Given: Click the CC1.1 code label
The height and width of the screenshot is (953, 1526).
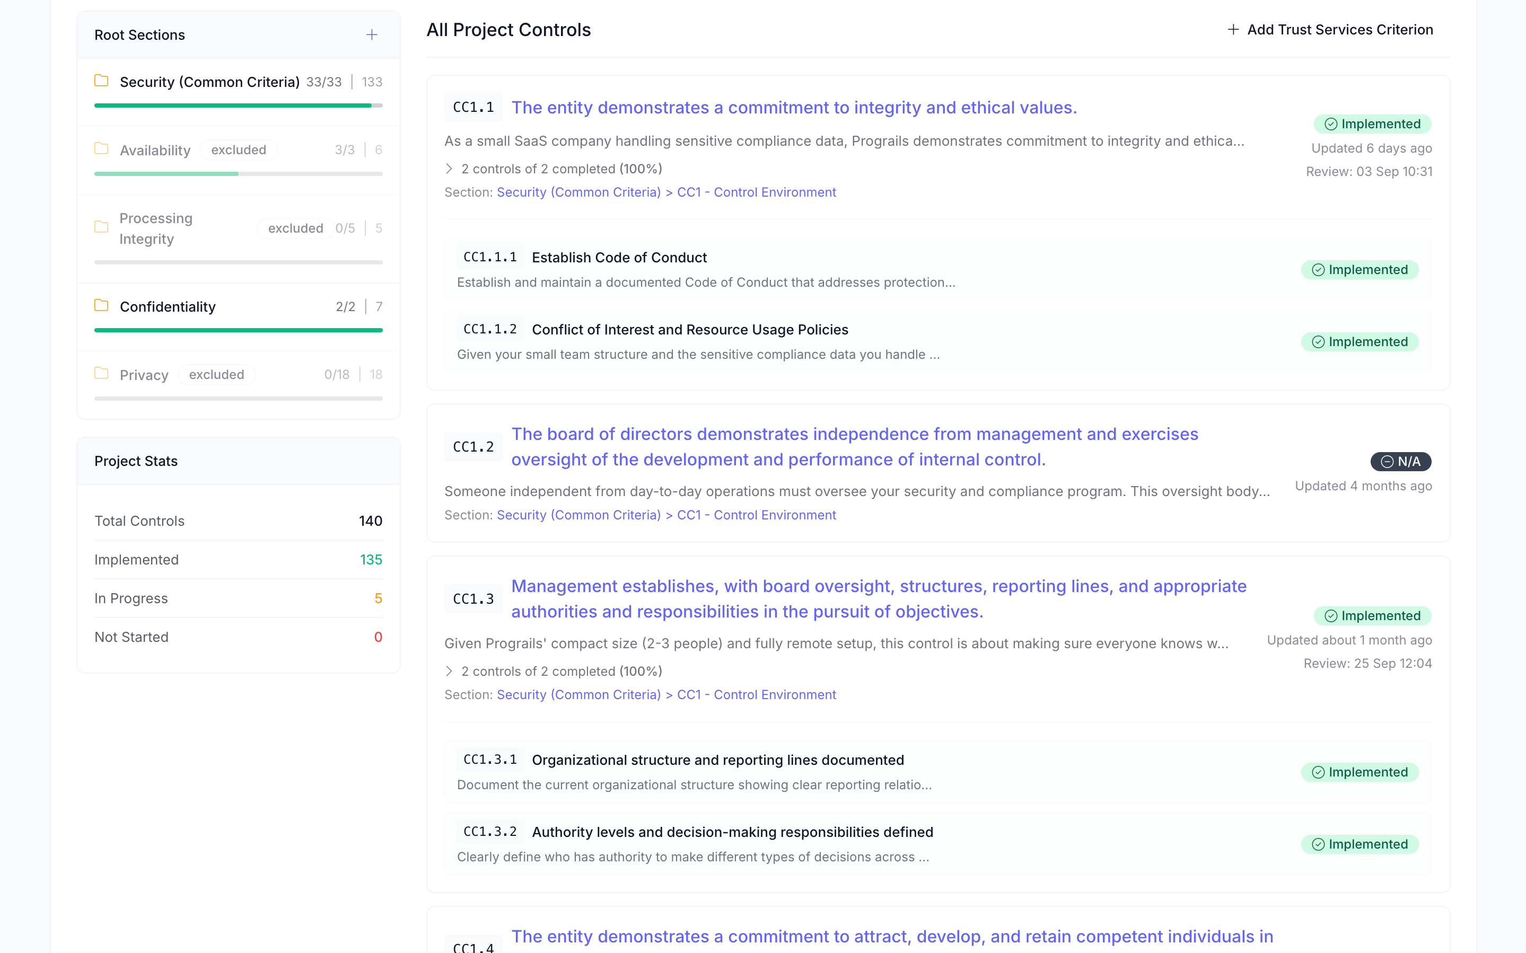Looking at the screenshot, I should click(473, 107).
